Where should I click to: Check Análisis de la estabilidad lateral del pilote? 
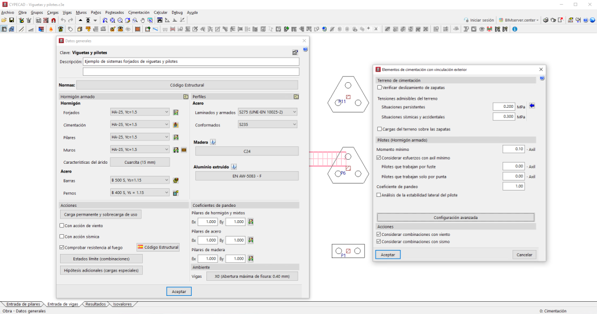[x=378, y=195]
